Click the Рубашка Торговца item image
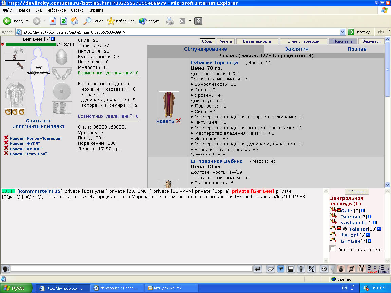The image size is (391, 293). point(169,105)
